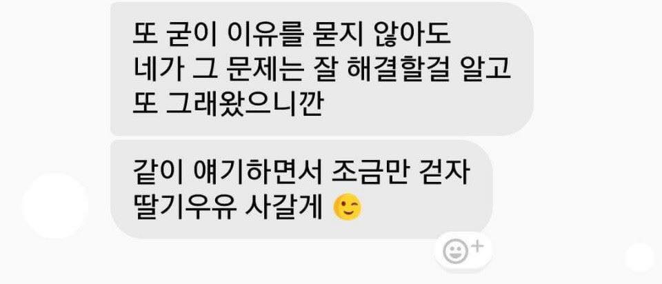Open the sender's blank profile avatar

coord(55,206)
